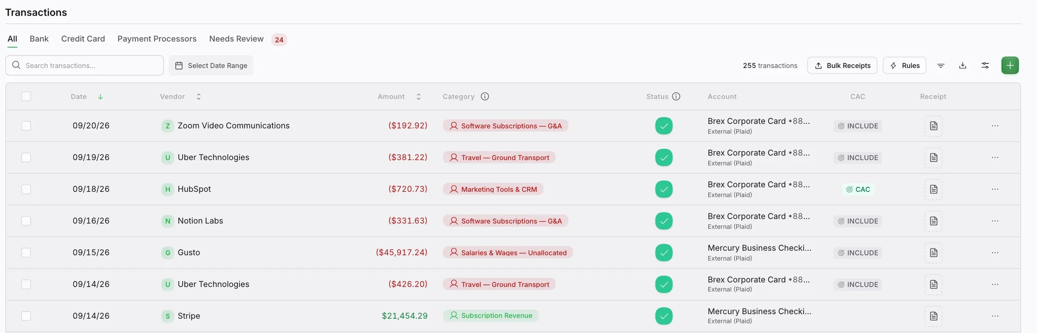Switch to the All tab
1037x333 pixels.
tap(12, 39)
